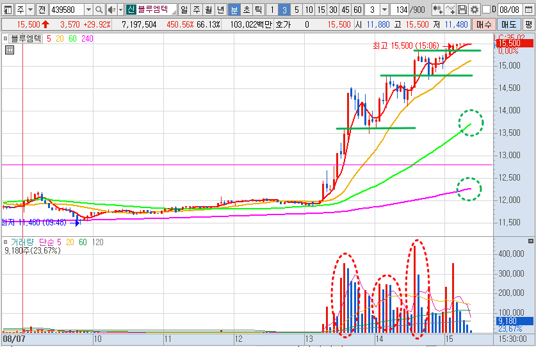Click the 15:30:00 time label on the axis

click(x=512, y=339)
